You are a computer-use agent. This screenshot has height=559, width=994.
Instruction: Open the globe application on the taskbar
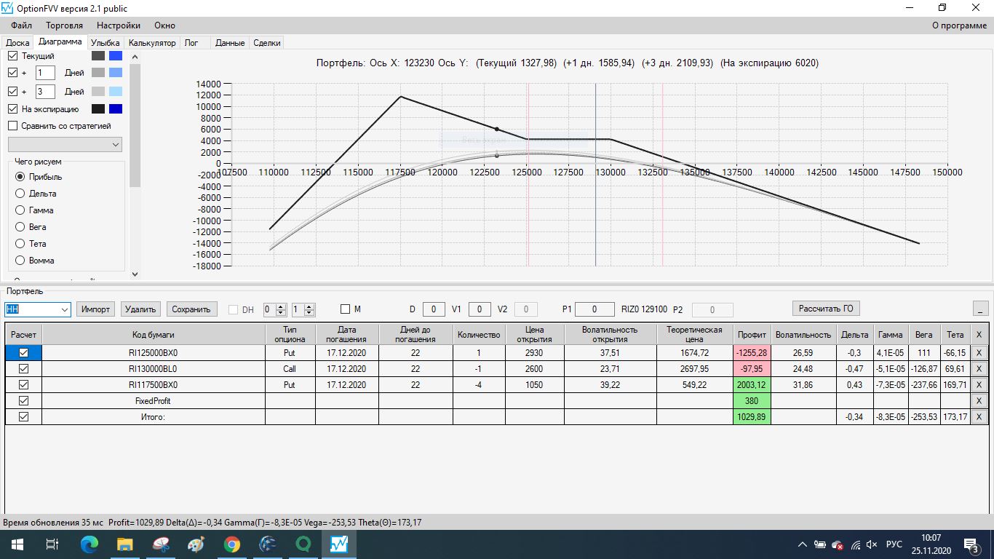(x=268, y=544)
